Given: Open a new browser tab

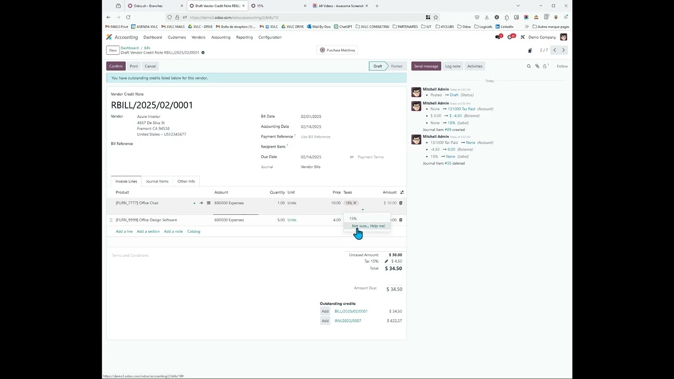Looking at the screenshot, I should [x=376, y=6].
